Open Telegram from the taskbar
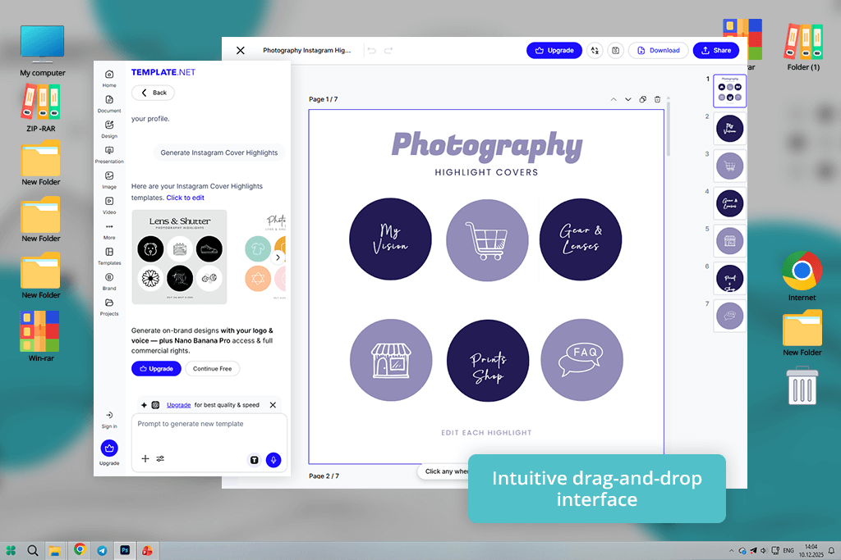The width and height of the screenshot is (841, 560). 102,550
